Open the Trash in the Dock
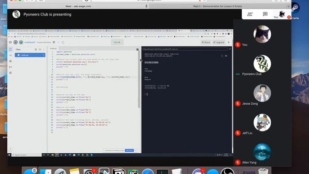 pyautogui.click(x=263, y=171)
